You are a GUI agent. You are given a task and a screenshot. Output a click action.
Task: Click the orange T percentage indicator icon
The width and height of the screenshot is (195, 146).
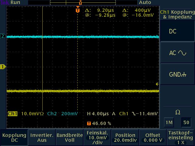point(89,123)
